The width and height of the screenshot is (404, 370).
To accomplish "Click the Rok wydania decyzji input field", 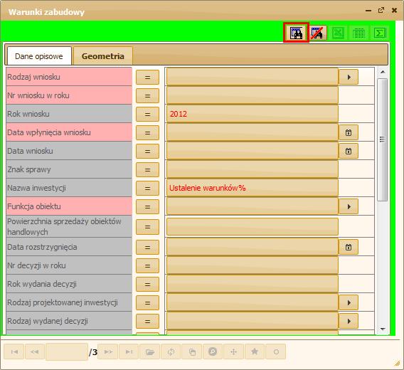I will coord(253,284).
